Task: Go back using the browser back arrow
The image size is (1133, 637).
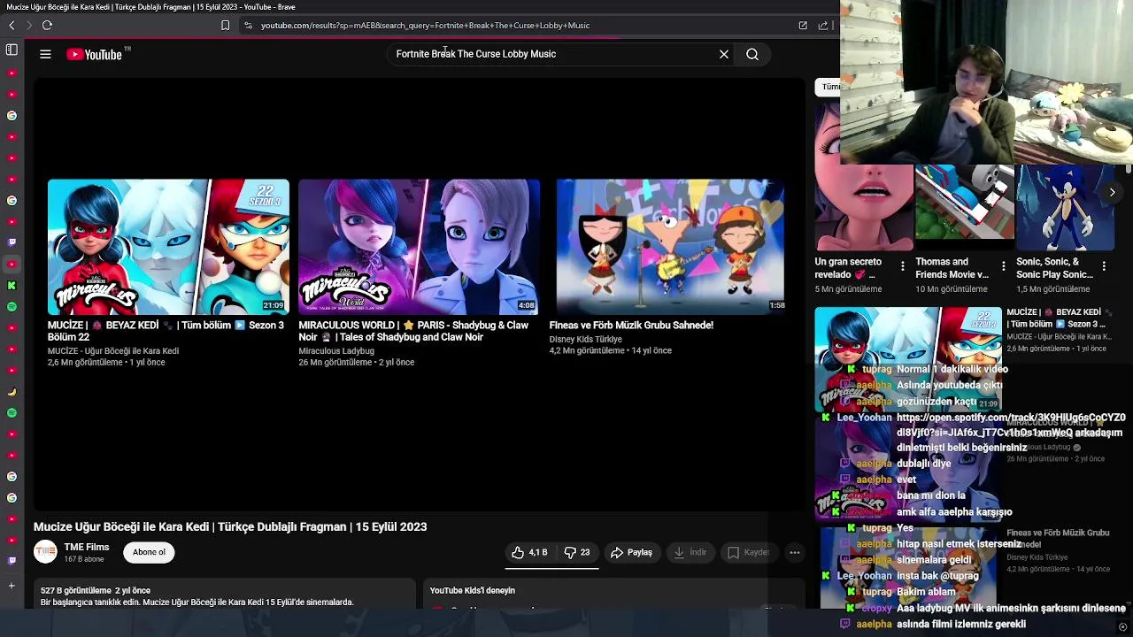Action: click(12, 26)
